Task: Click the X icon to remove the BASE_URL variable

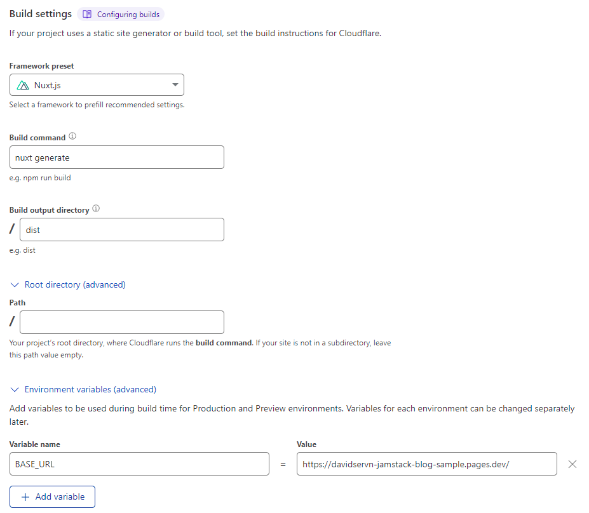Action: coord(571,464)
